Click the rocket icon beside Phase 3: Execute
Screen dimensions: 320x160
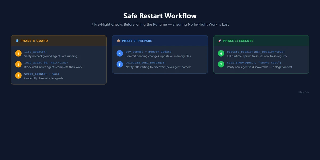(x=220, y=41)
